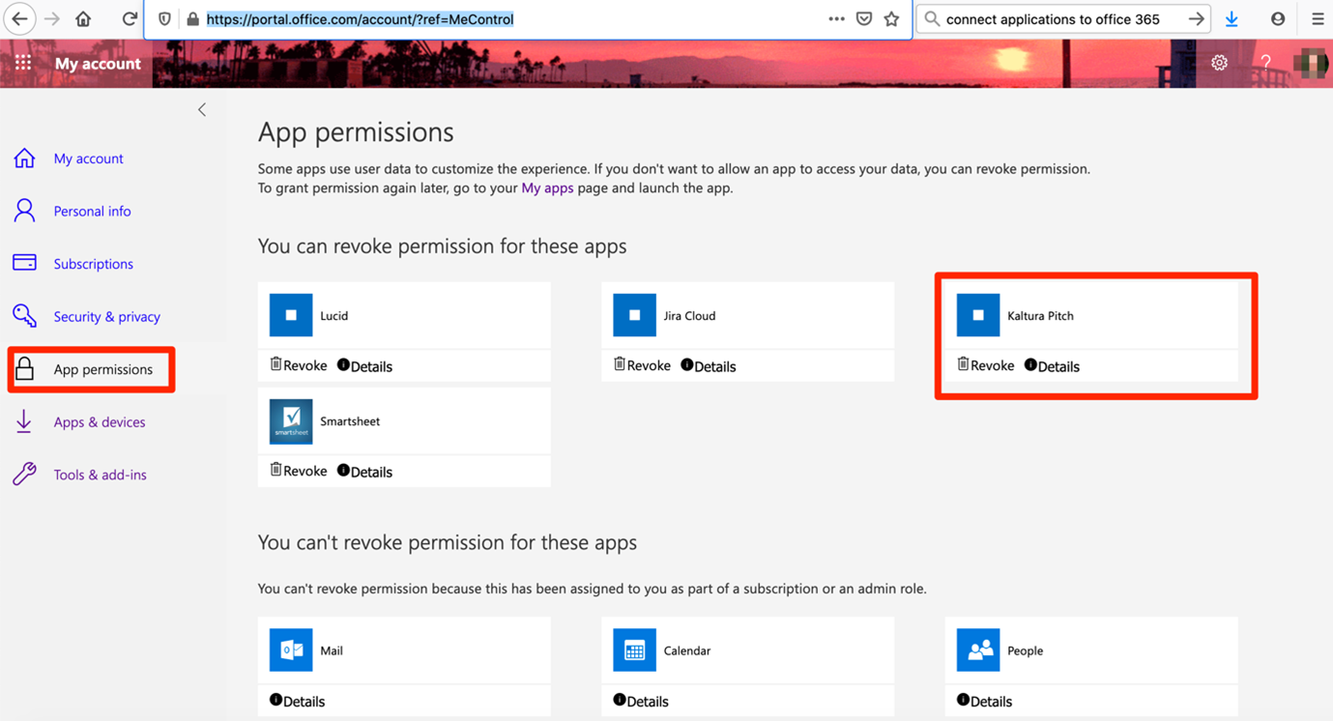Select Tools & add-ins in sidebar

coord(100,475)
